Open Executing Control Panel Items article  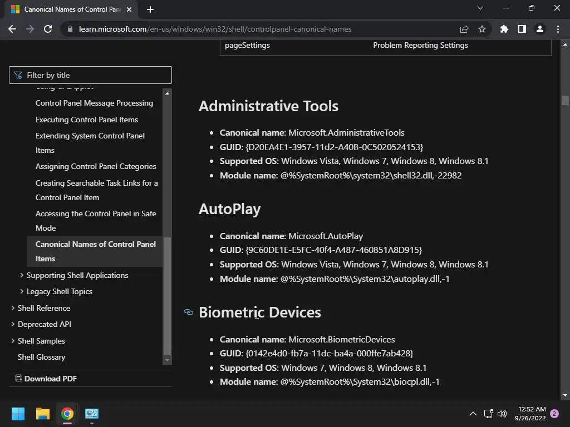[x=87, y=120]
